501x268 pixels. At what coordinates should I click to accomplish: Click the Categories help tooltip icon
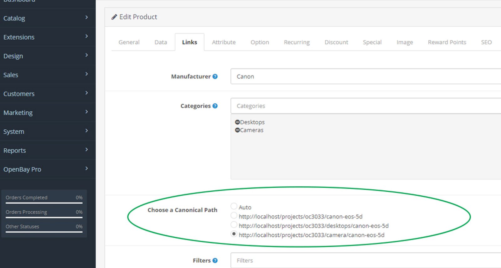[x=215, y=106]
